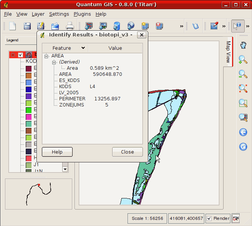Click the Zoom Full extent icon
This screenshot has height=226, width=252.
click(243, 88)
